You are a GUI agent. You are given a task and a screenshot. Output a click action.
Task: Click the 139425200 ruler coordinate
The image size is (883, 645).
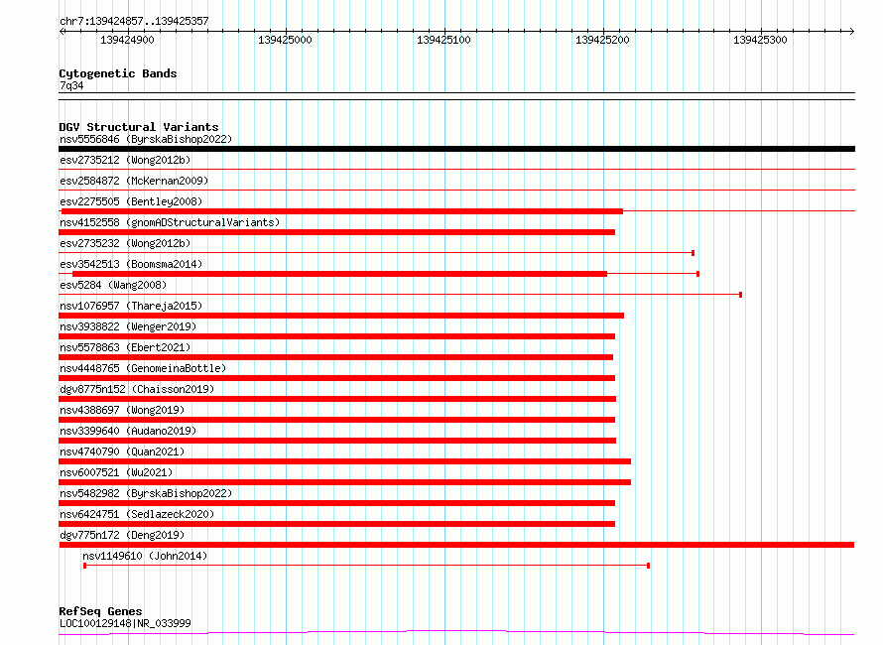[x=602, y=40]
